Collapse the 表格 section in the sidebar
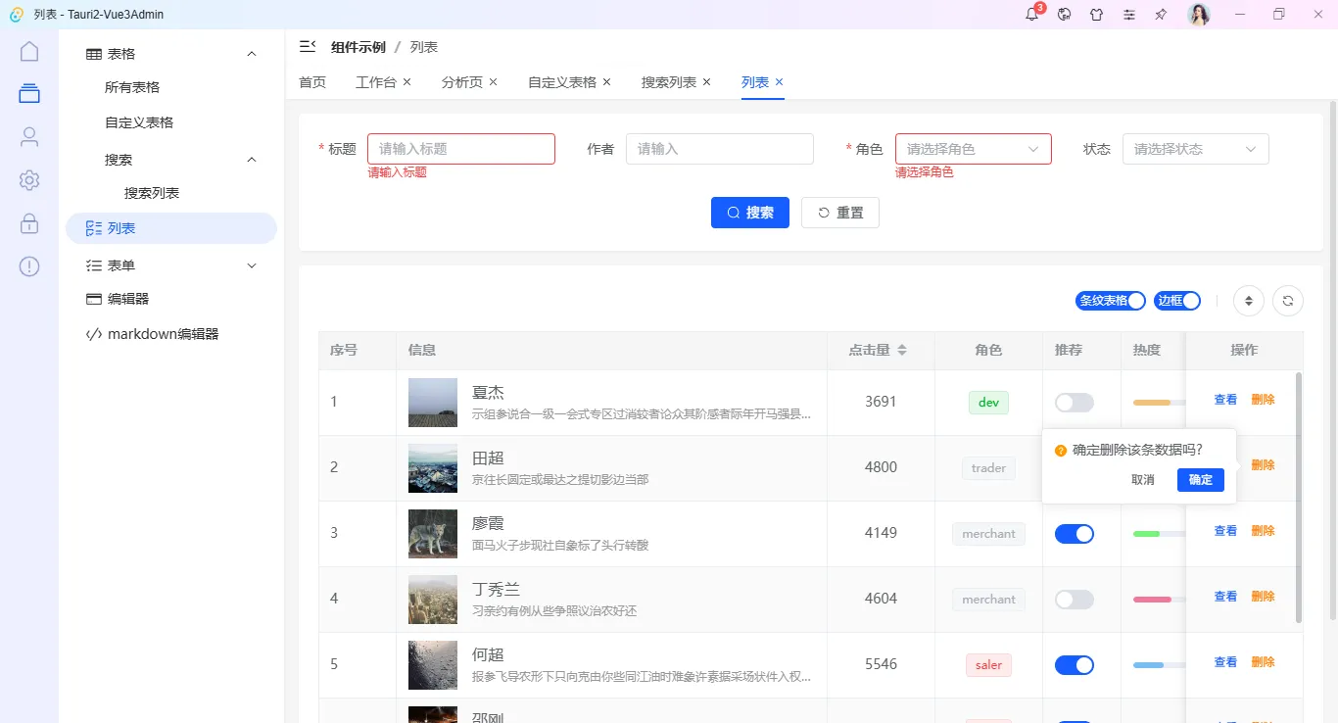1338x723 pixels. tap(252, 53)
